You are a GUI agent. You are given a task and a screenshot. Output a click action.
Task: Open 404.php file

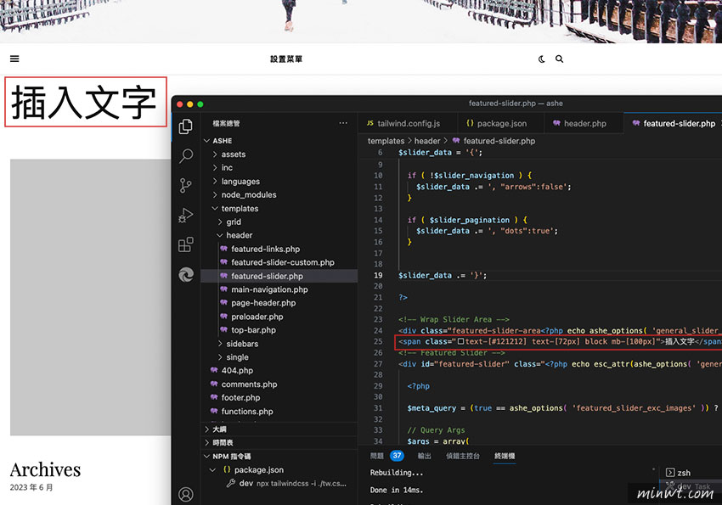click(279, 370)
